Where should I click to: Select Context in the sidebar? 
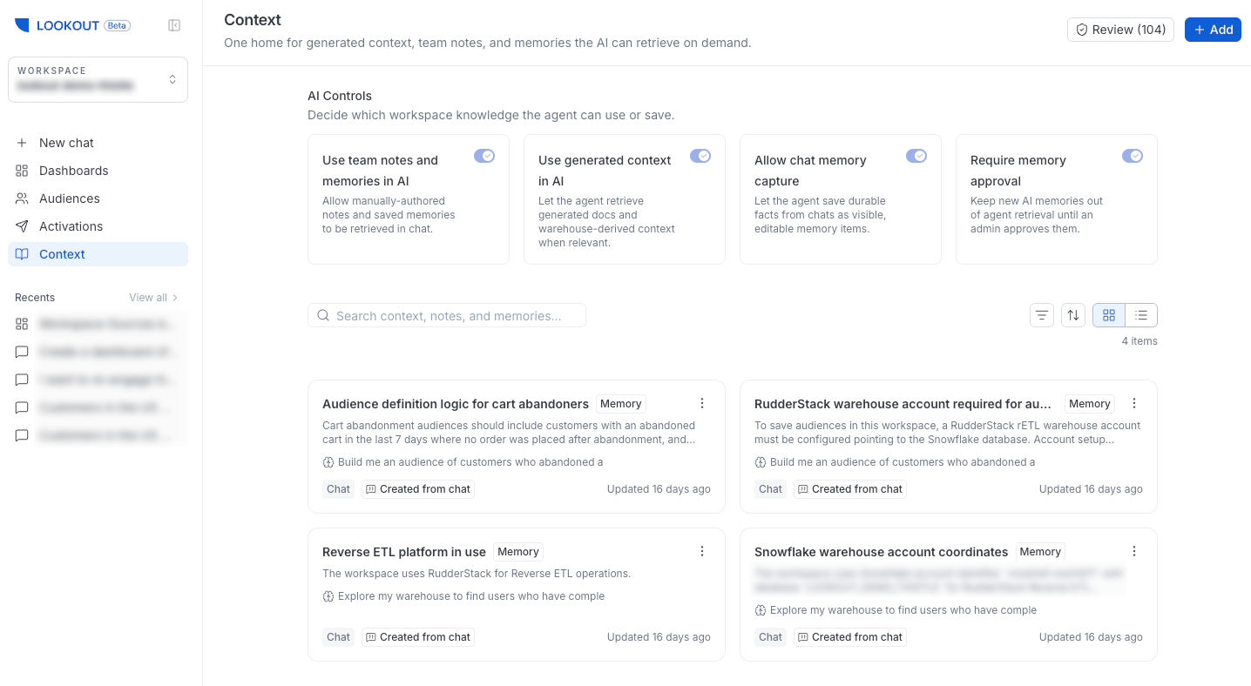coord(98,254)
